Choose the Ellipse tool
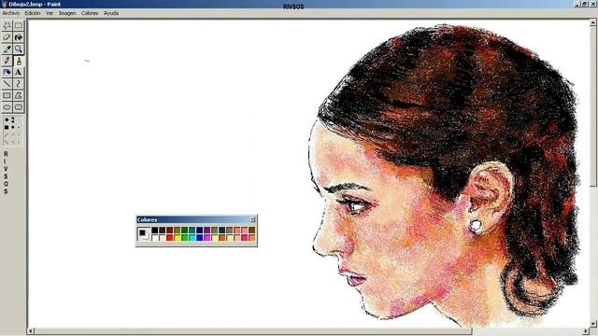 click(x=7, y=107)
